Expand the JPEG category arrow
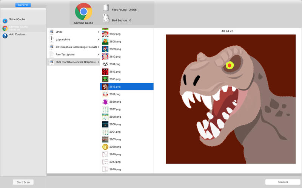This screenshot has width=302, height=188. pos(99,32)
